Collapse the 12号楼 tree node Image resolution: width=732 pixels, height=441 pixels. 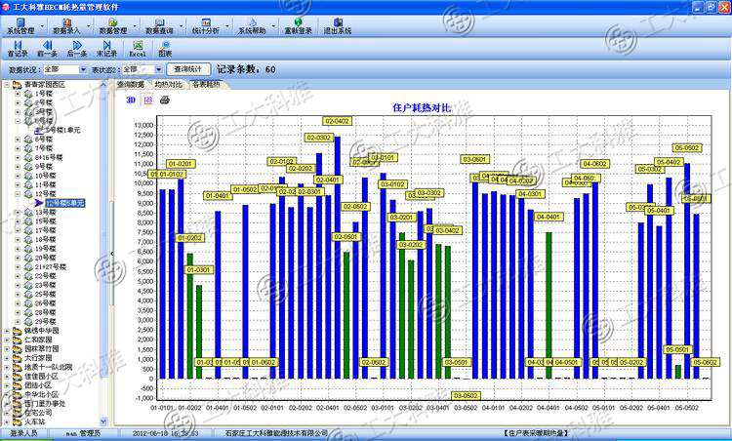coord(18,194)
